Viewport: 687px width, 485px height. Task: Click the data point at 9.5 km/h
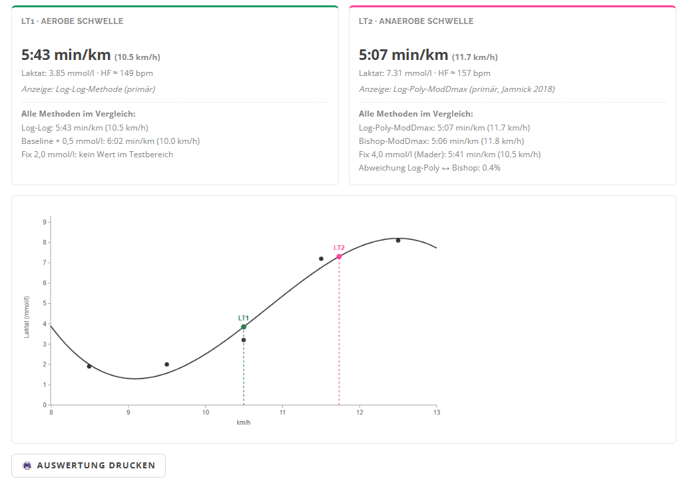(x=166, y=364)
